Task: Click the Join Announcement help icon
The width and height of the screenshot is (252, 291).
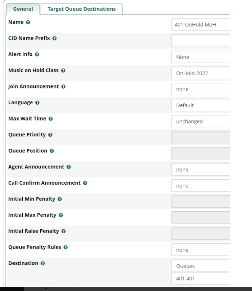Action: pos(63,86)
